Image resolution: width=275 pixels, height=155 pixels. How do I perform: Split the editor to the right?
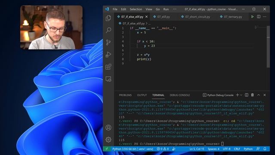pos(259,17)
